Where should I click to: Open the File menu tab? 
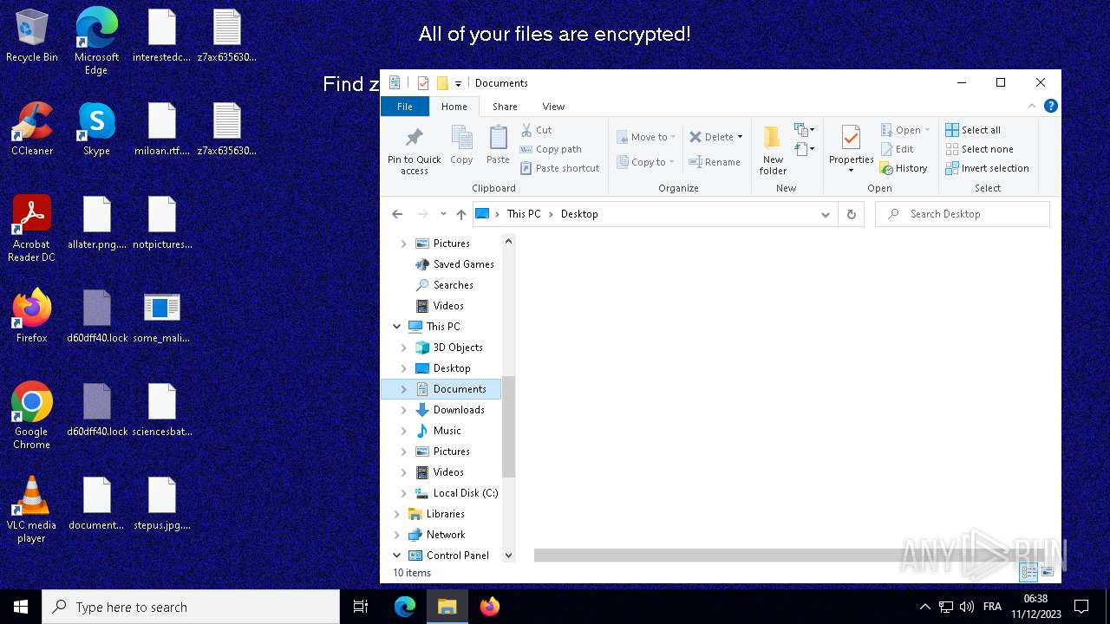(405, 107)
